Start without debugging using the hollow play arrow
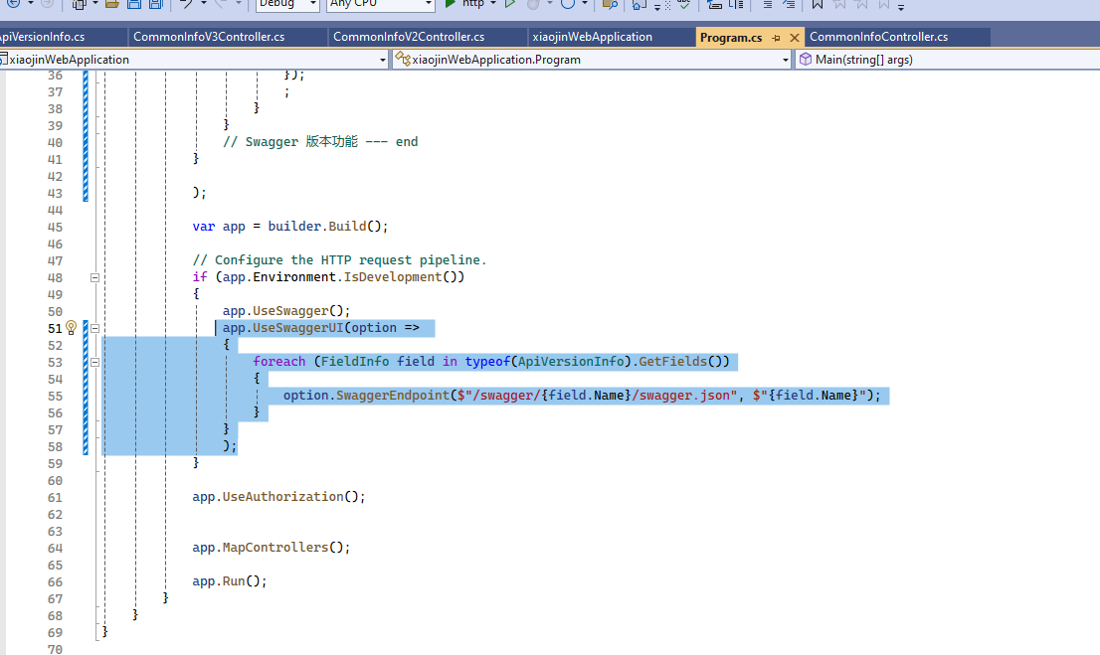The height and width of the screenshot is (655, 1100). (508, 5)
